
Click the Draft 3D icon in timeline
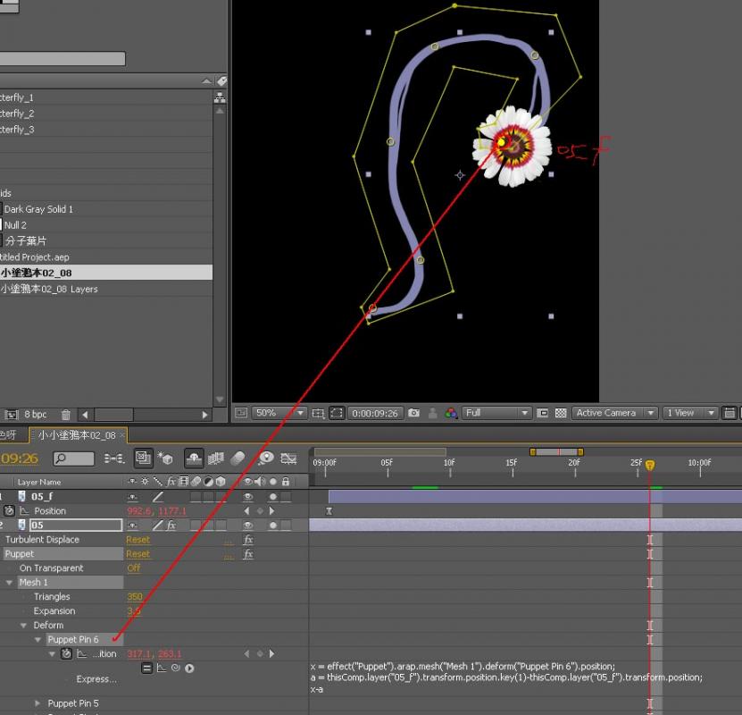tap(165, 458)
